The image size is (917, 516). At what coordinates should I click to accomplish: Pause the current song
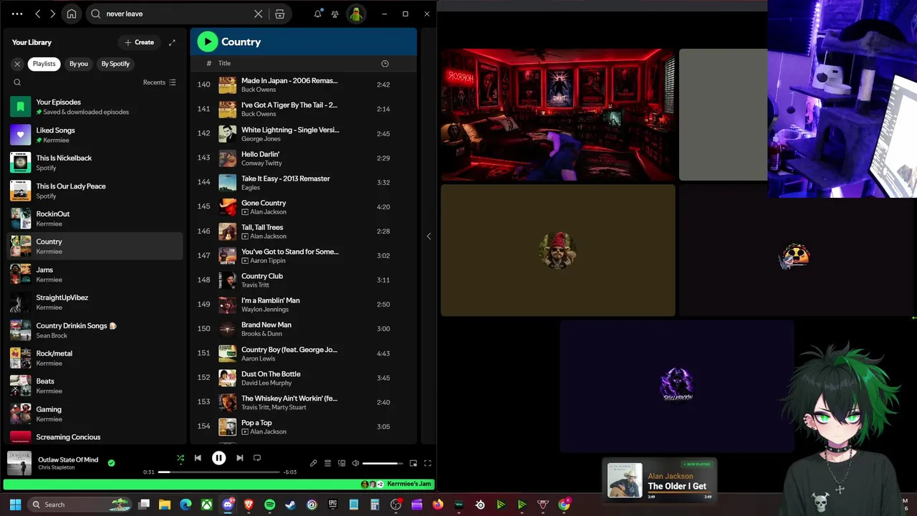pyautogui.click(x=219, y=458)
